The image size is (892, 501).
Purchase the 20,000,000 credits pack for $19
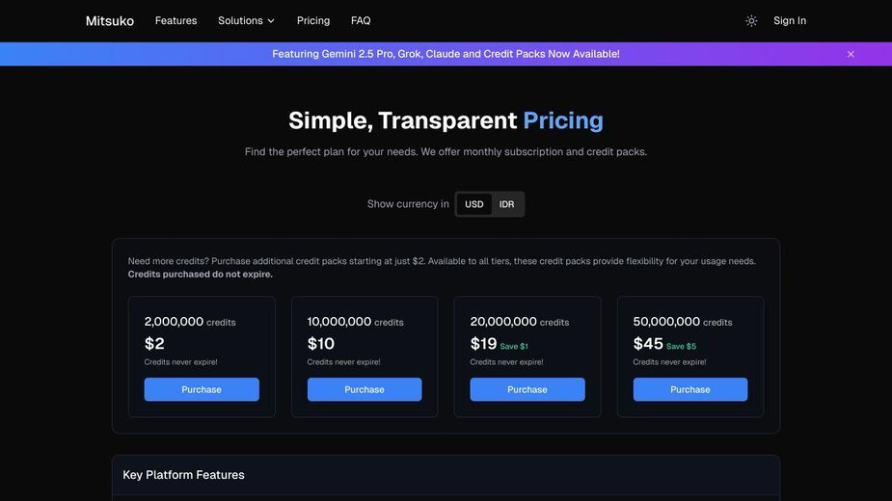coord(527,389)
